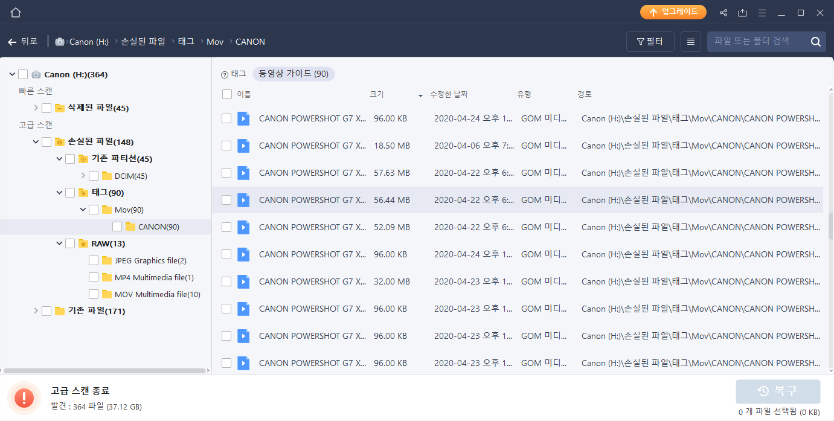Expand the 삭제된 파일 node
Viewport: 834px width, 421px height.
[36, 108]
